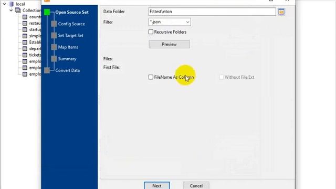Select the table icon next to 'depart' collection

coord(25,49)
